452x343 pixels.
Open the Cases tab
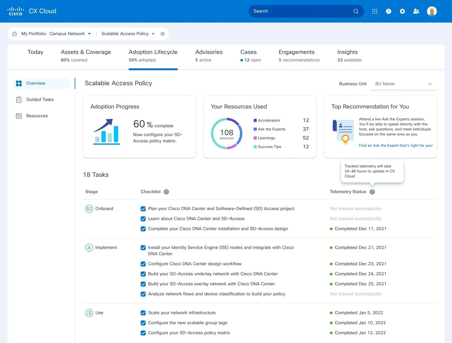[x=250, y=55]
